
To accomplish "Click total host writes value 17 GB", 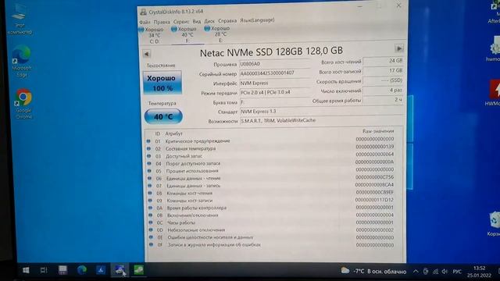I will [x=383, y=70].
